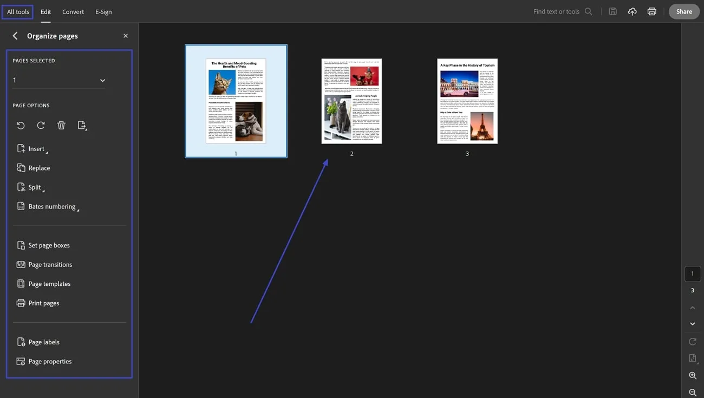The image size is (704, 398).
Task: Click the Find text or tools field
Action: tap(562, 11)
